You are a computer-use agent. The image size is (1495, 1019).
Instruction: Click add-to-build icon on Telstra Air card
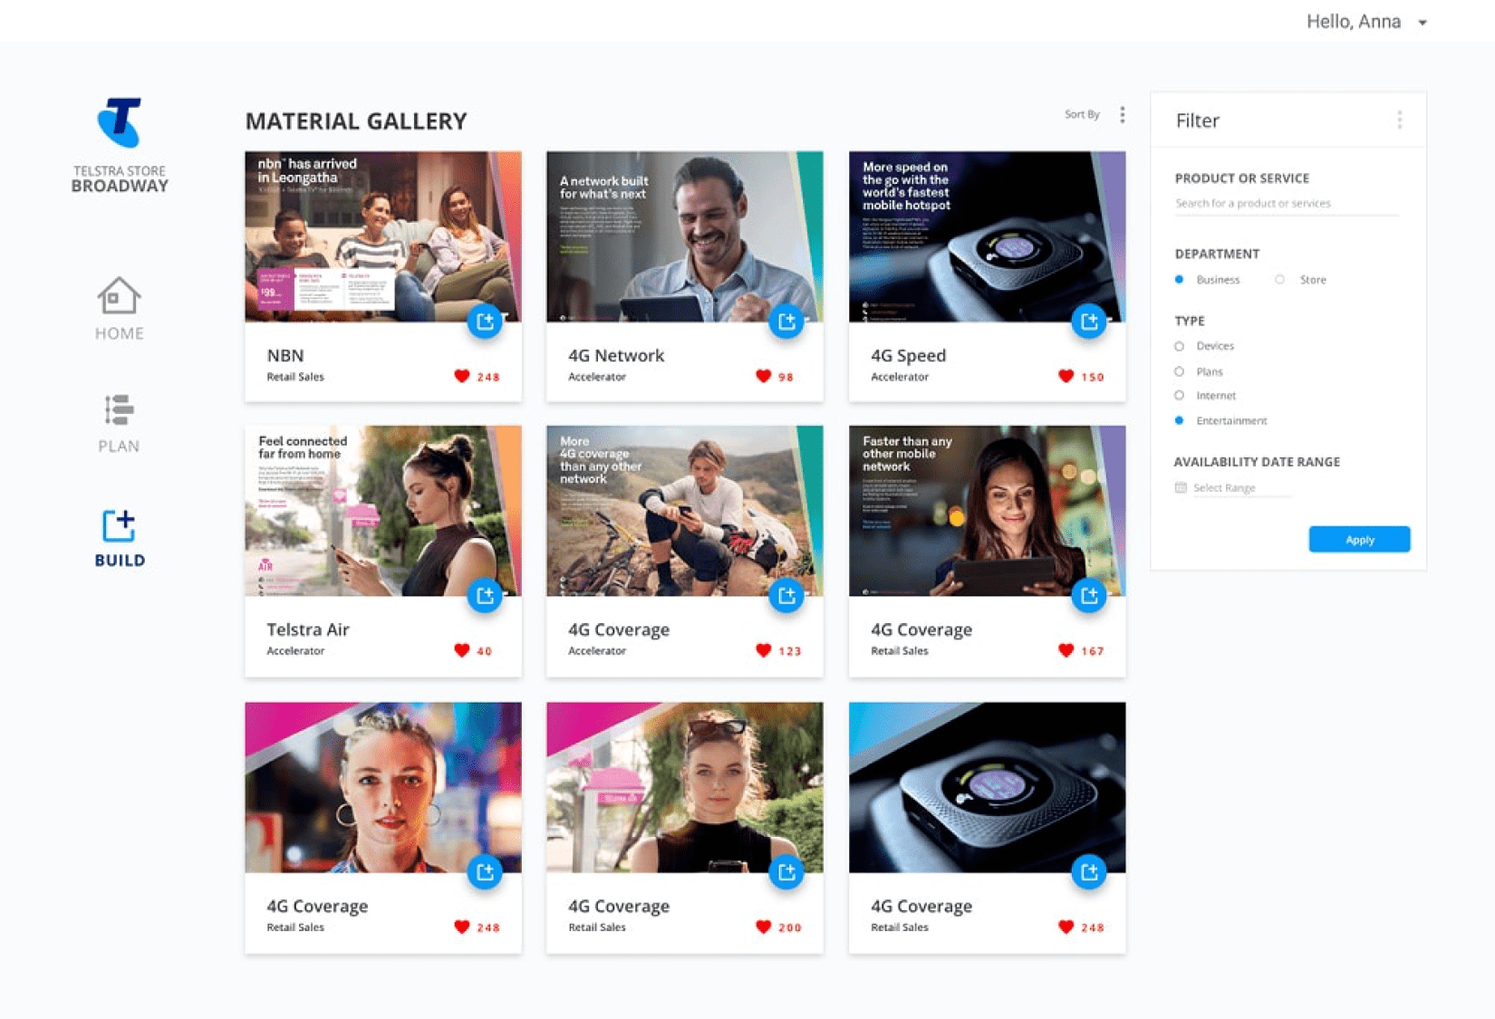coord(485,596)
